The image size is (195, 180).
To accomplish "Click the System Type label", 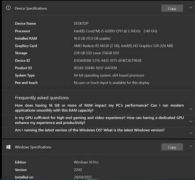I will tap(25, 75).
